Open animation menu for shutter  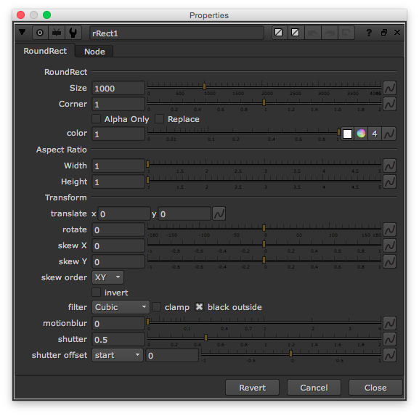click(x=390, y=339)
